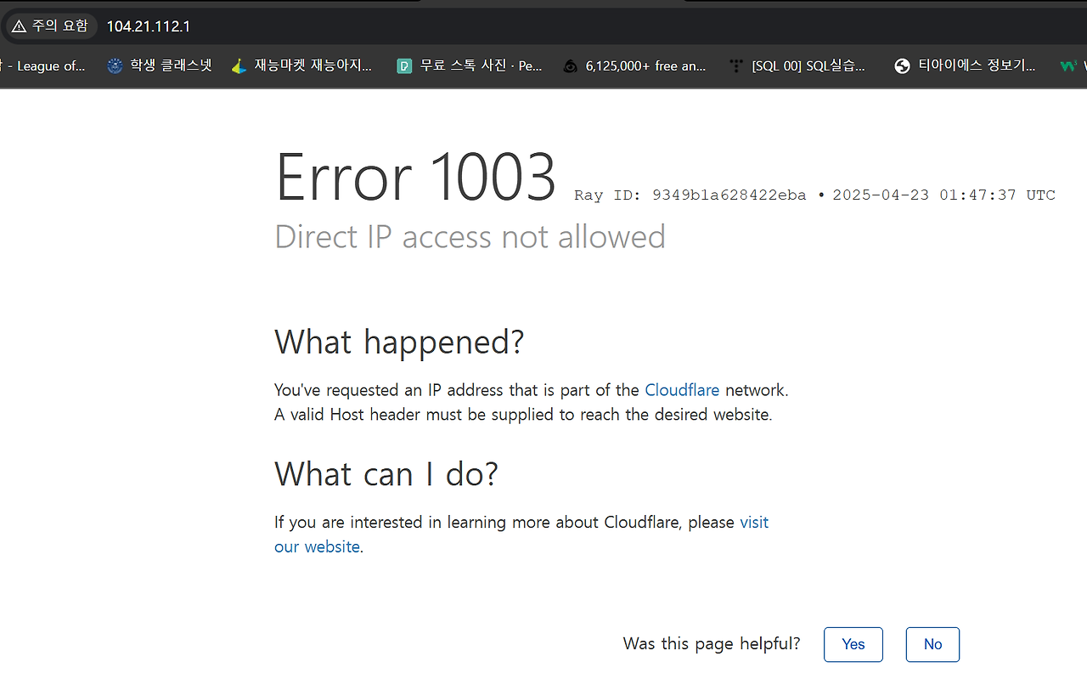The image size is (1087, 696).
Task: Open the 재능마켓 재능아지... bookmark
Action: [x=302, y=65]
